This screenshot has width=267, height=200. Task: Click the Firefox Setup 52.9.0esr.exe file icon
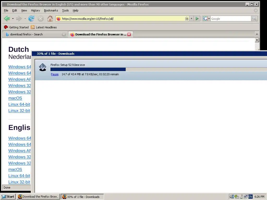(x=43, y=67)
